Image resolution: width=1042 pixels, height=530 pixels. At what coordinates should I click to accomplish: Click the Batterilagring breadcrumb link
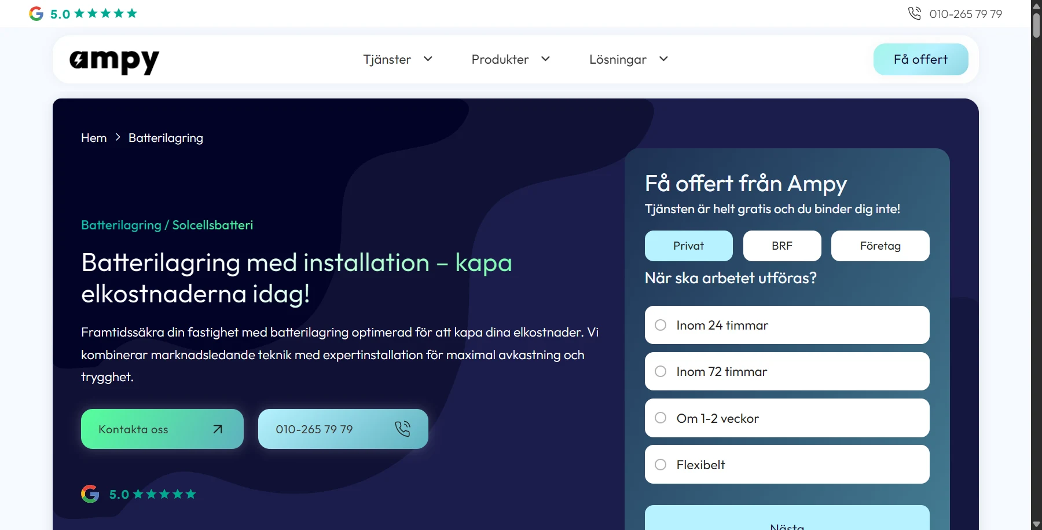click(x=166, y=138)
